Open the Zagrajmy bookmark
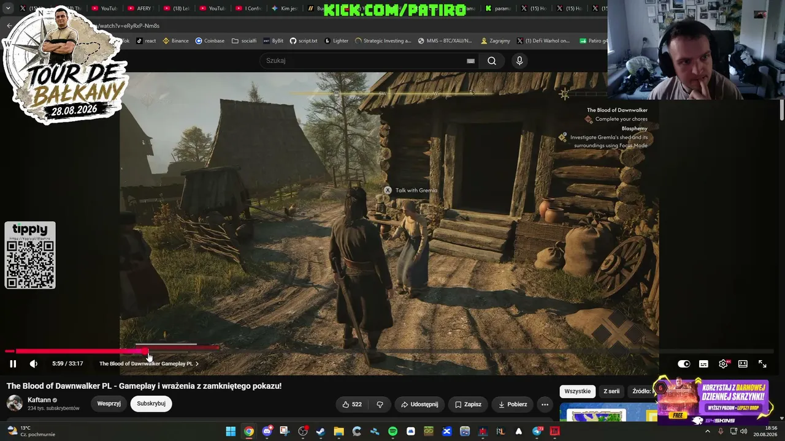 [x=495, y=41]
